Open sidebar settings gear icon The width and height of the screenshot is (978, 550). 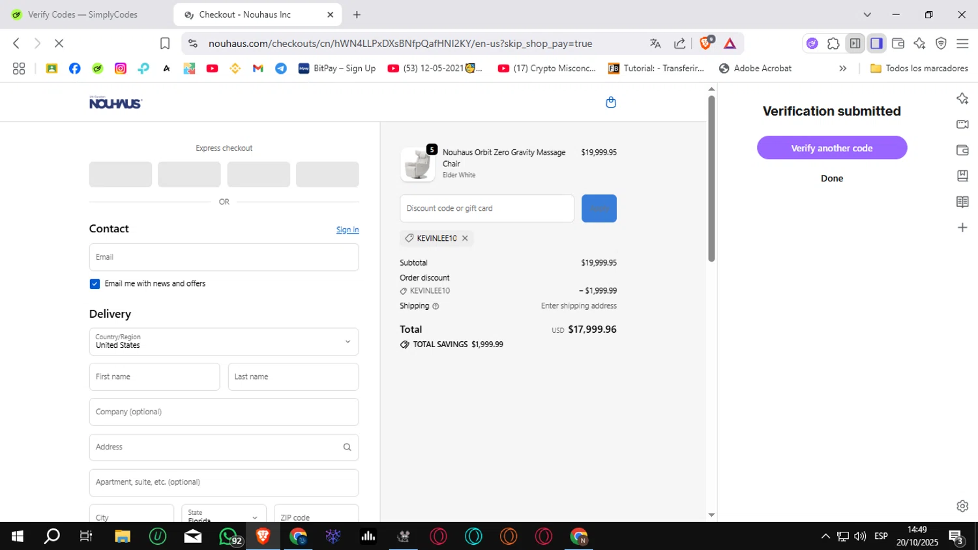pyautogui.click(x=962, y=506)
